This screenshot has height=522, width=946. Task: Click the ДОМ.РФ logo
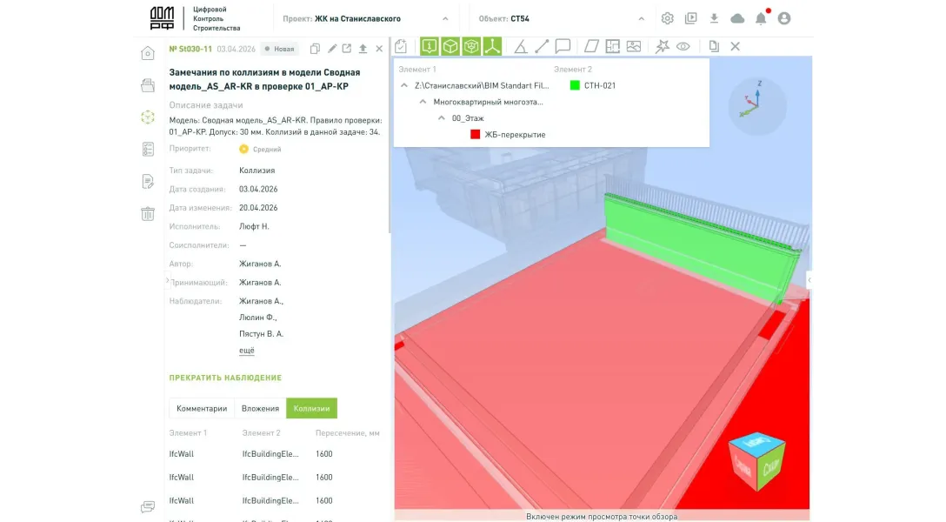tap(162, 18)
